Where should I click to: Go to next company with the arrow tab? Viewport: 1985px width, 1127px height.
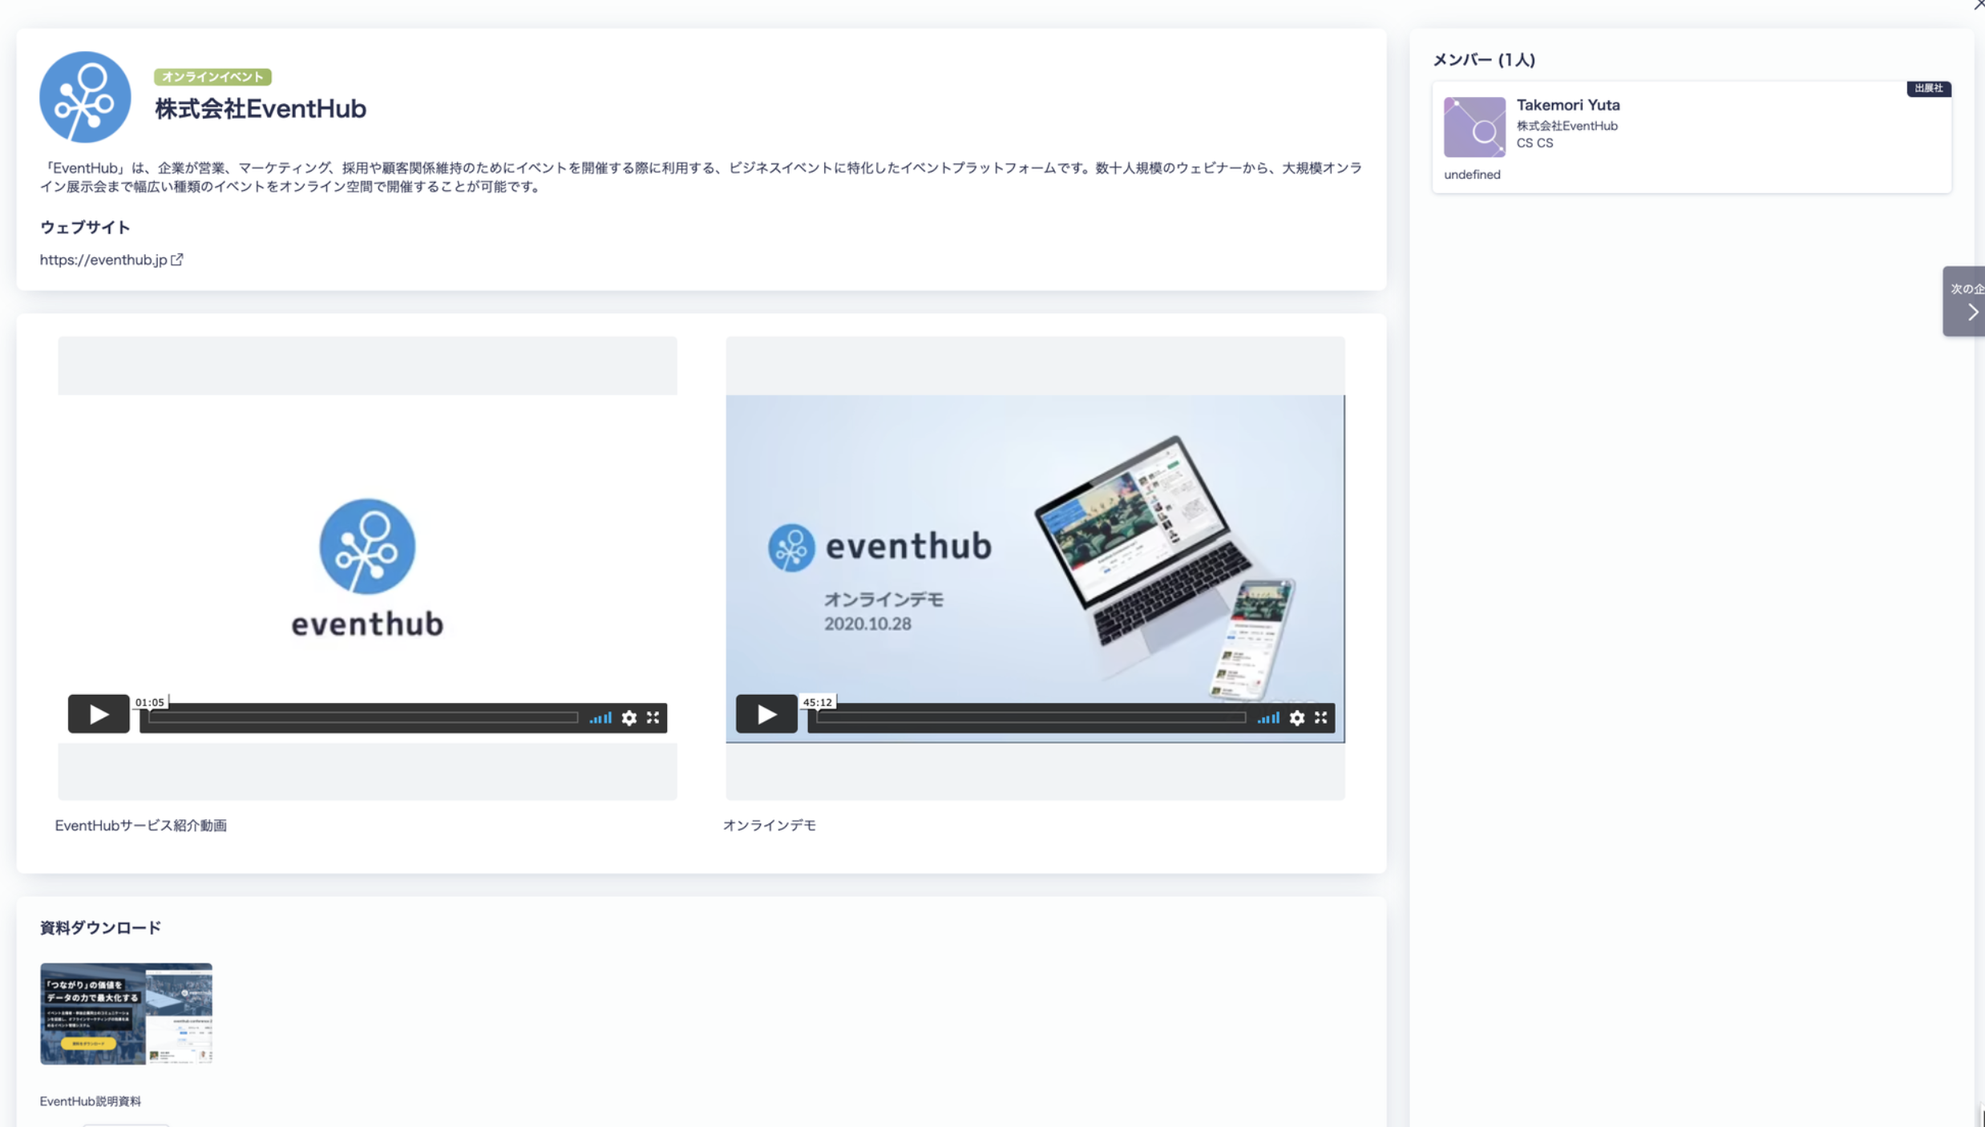click(1966, 301)
